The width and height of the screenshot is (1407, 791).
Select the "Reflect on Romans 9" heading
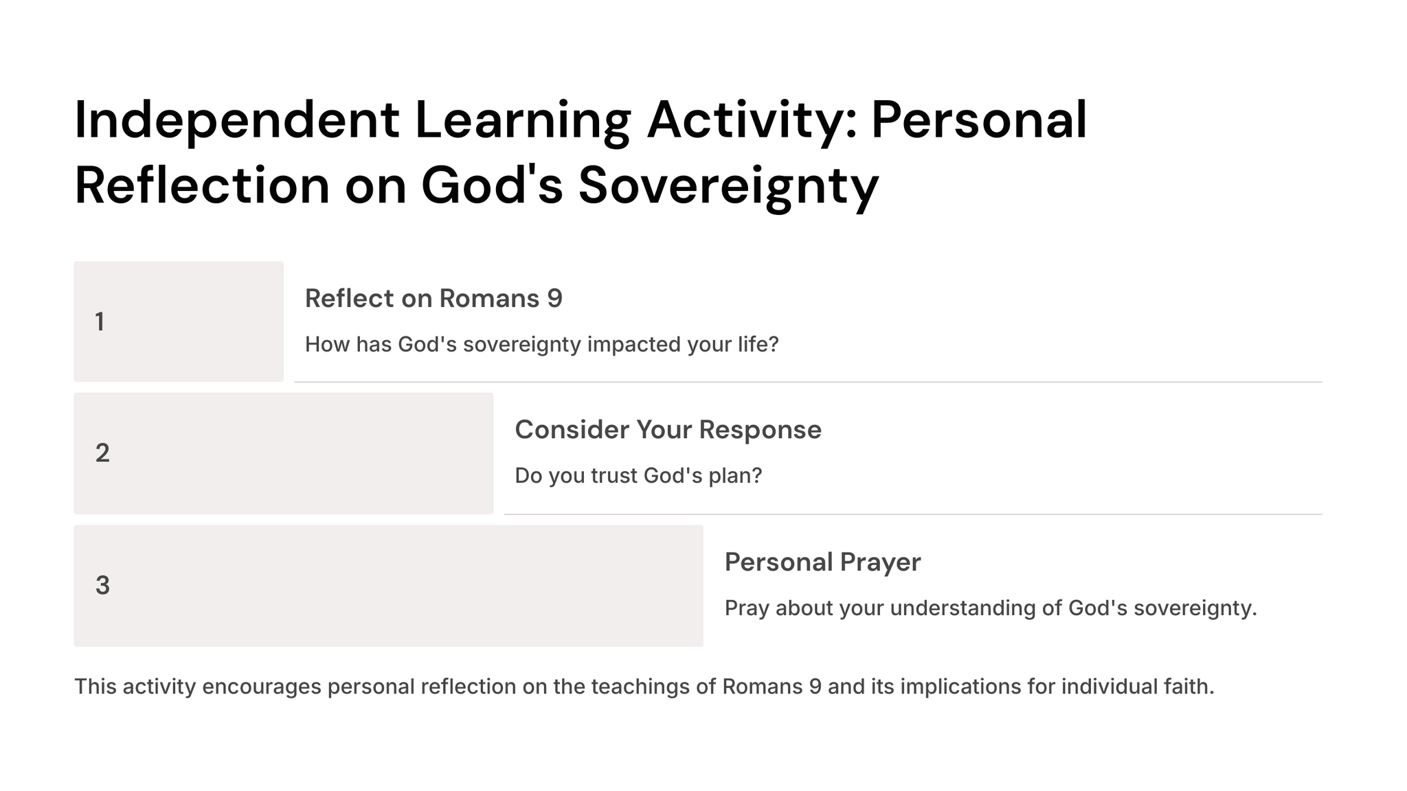point(434,299)
